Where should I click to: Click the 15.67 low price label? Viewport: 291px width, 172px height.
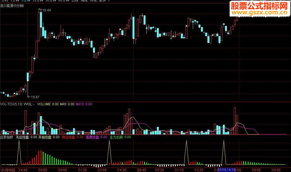pos(35,97)
